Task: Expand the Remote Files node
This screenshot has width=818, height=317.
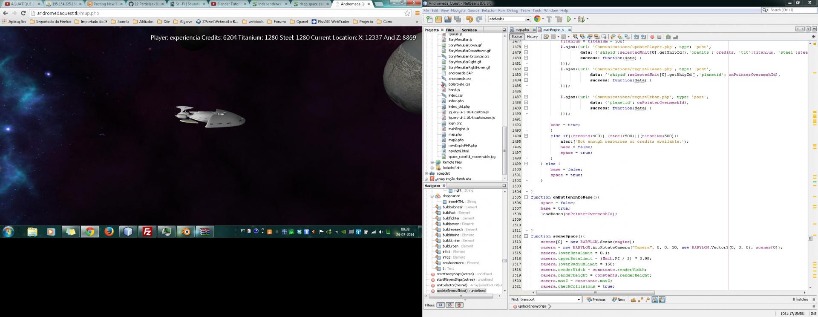Action: pyautogui.click(x=432, y=162)
